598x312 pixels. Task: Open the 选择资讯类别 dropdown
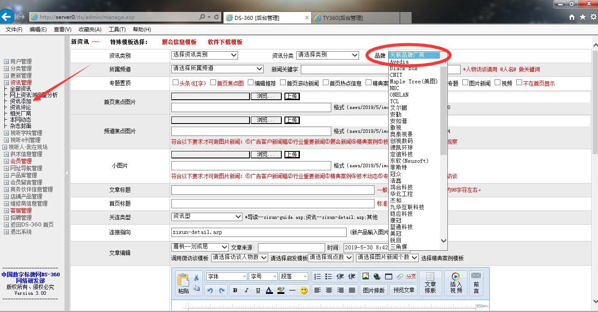[x=204, y=55]
